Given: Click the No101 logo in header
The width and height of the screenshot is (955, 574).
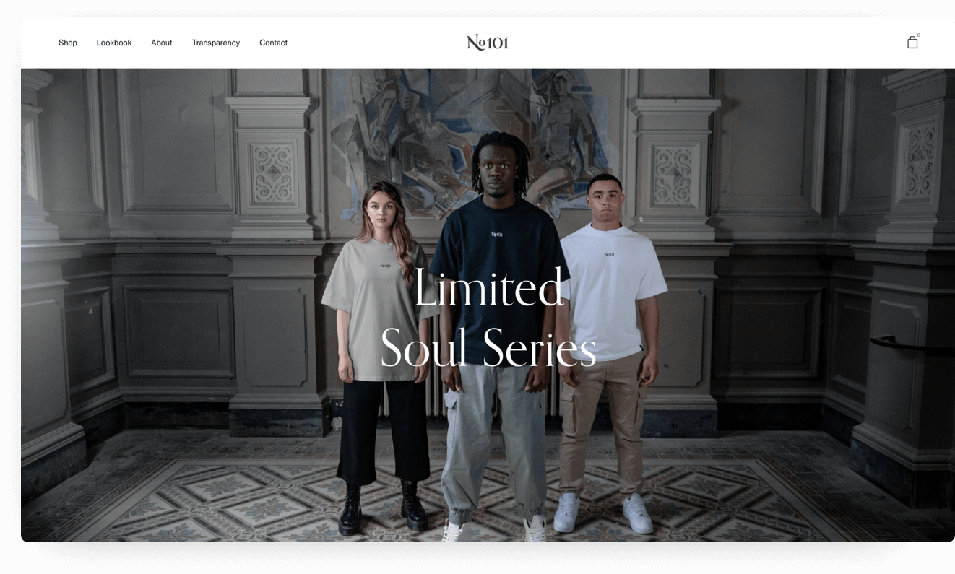Looking at the screenshot, I should tap(488, 43).
